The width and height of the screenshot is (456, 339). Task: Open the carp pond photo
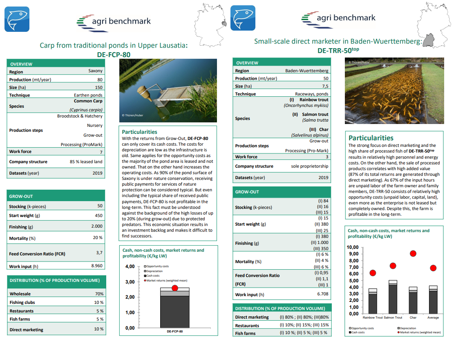click(168, 91)
